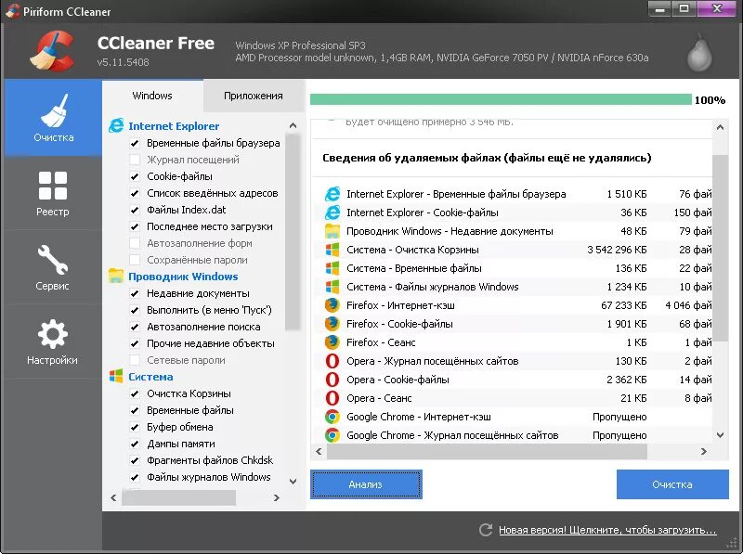Toggle the Файлы Index.dat checkbox
The width and height of the screenshot is (743, 554).
(135, 210)
